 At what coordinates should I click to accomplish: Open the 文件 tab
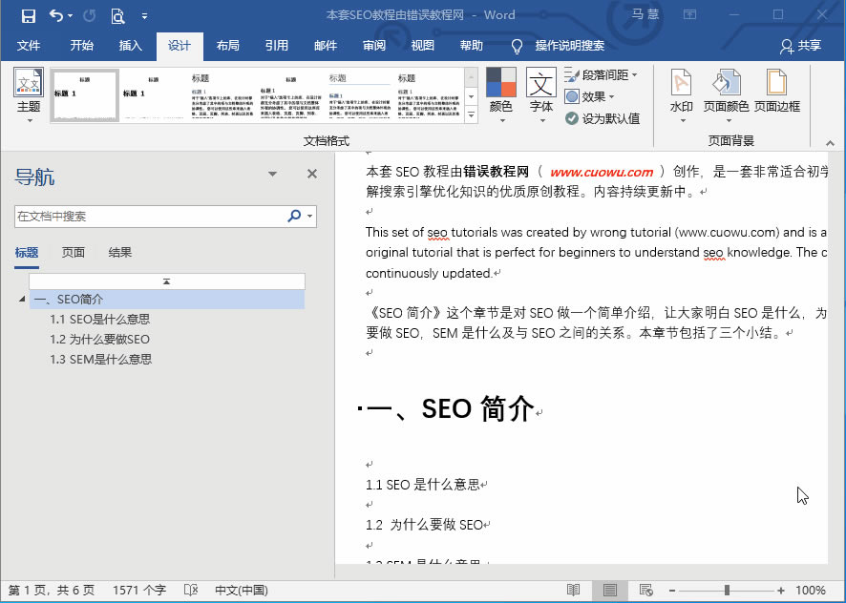coord(29,45)
